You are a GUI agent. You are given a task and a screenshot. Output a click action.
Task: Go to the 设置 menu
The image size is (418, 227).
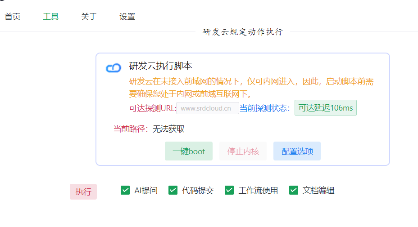click(x=127, y=17)
